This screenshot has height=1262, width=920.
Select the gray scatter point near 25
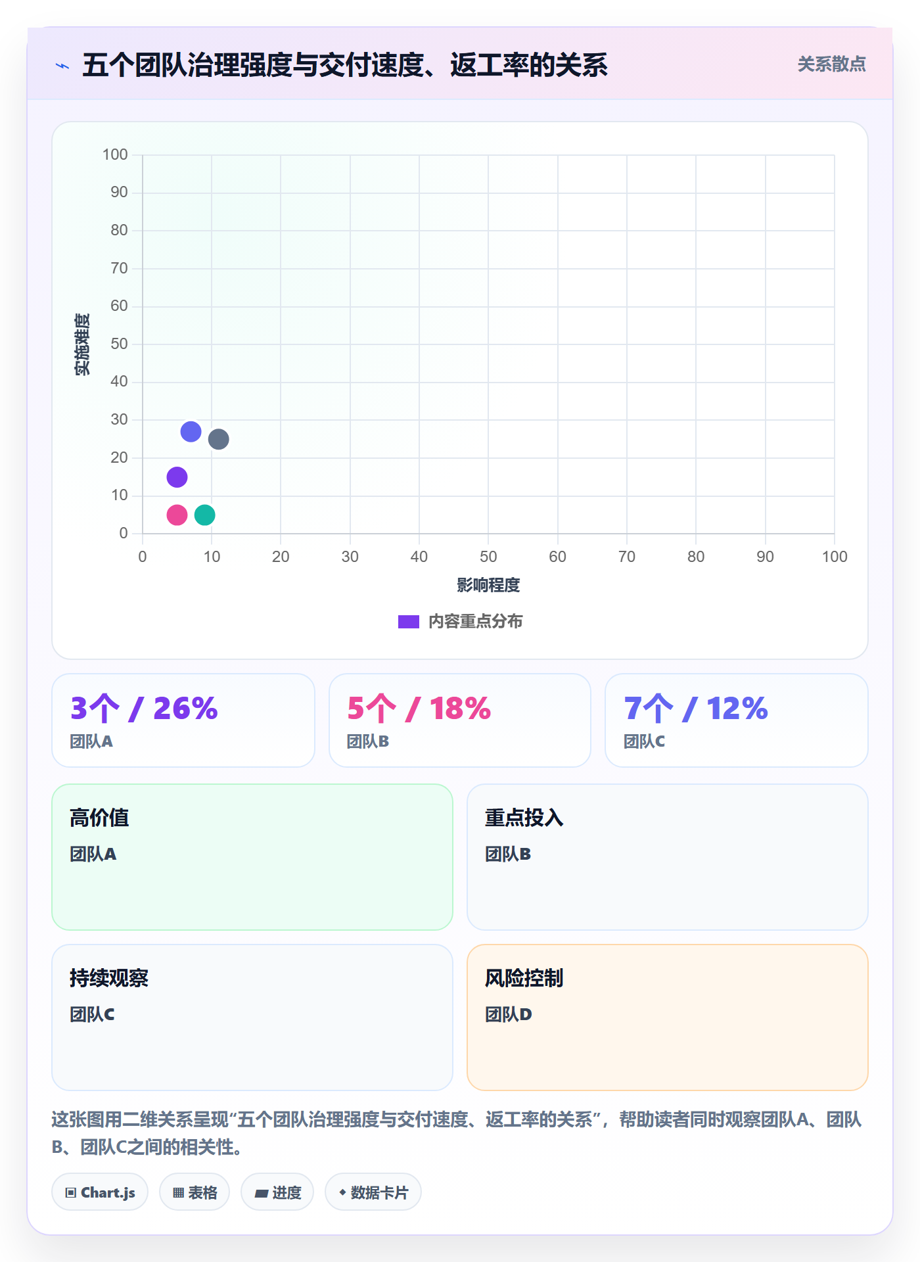(218, 439)
